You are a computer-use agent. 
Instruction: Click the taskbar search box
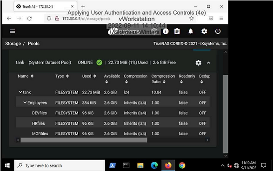coord(60,165)
